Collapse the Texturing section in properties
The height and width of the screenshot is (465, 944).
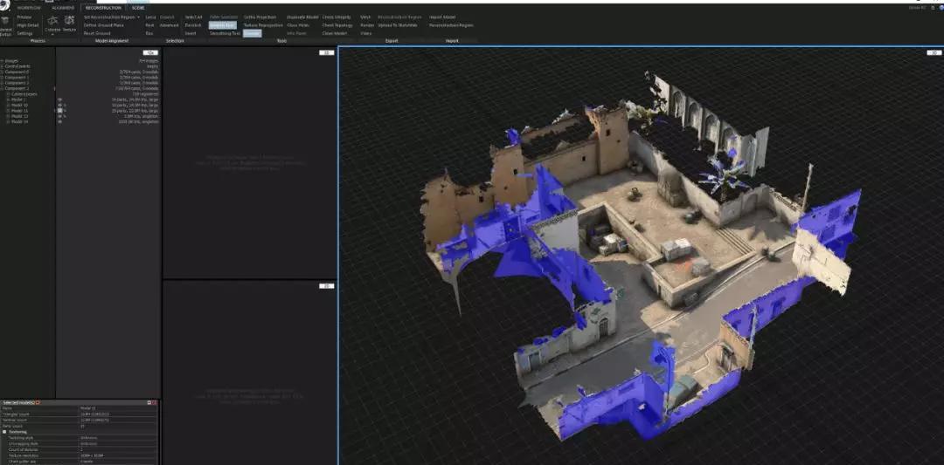coord(4,431)
